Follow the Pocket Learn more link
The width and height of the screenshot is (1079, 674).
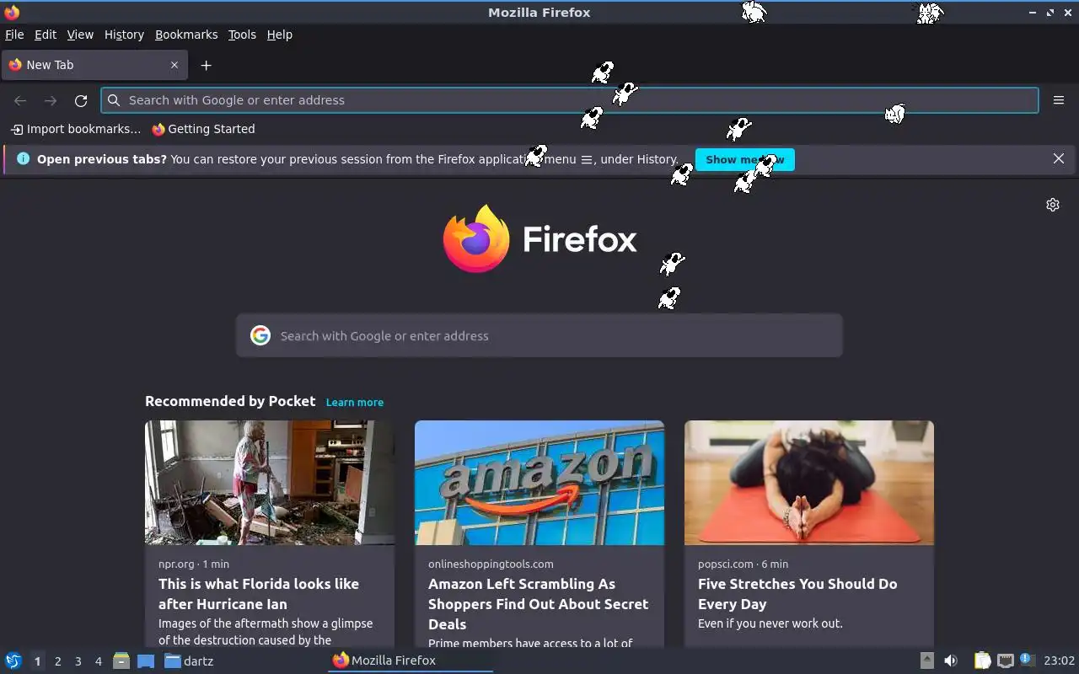point(355,402)
